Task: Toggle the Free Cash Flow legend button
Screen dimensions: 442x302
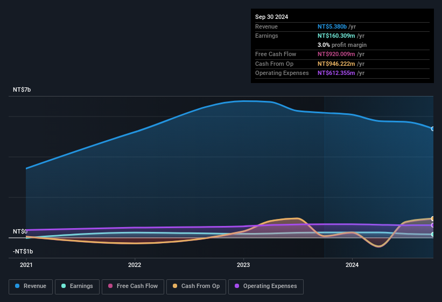Action: pos(133,286)
